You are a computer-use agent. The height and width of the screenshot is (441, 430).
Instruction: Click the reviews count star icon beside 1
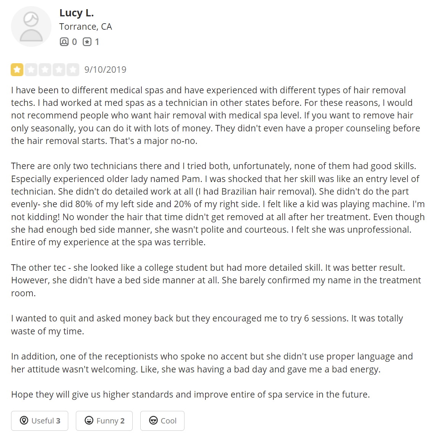click(x=87, y=42)
